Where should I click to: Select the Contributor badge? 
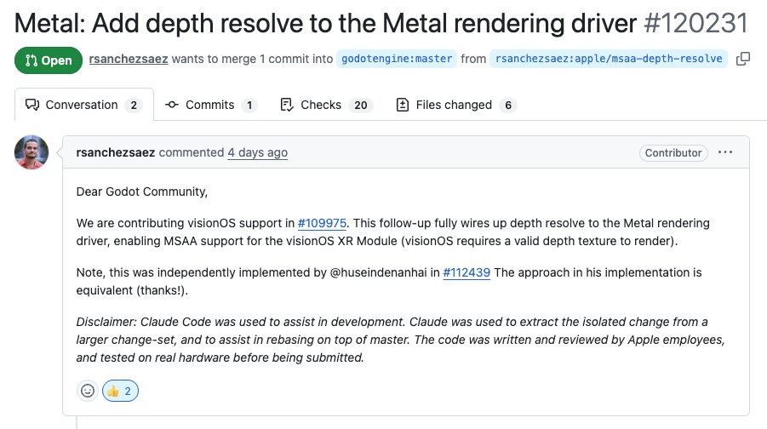pyautogui.click(x=673, y=152)
